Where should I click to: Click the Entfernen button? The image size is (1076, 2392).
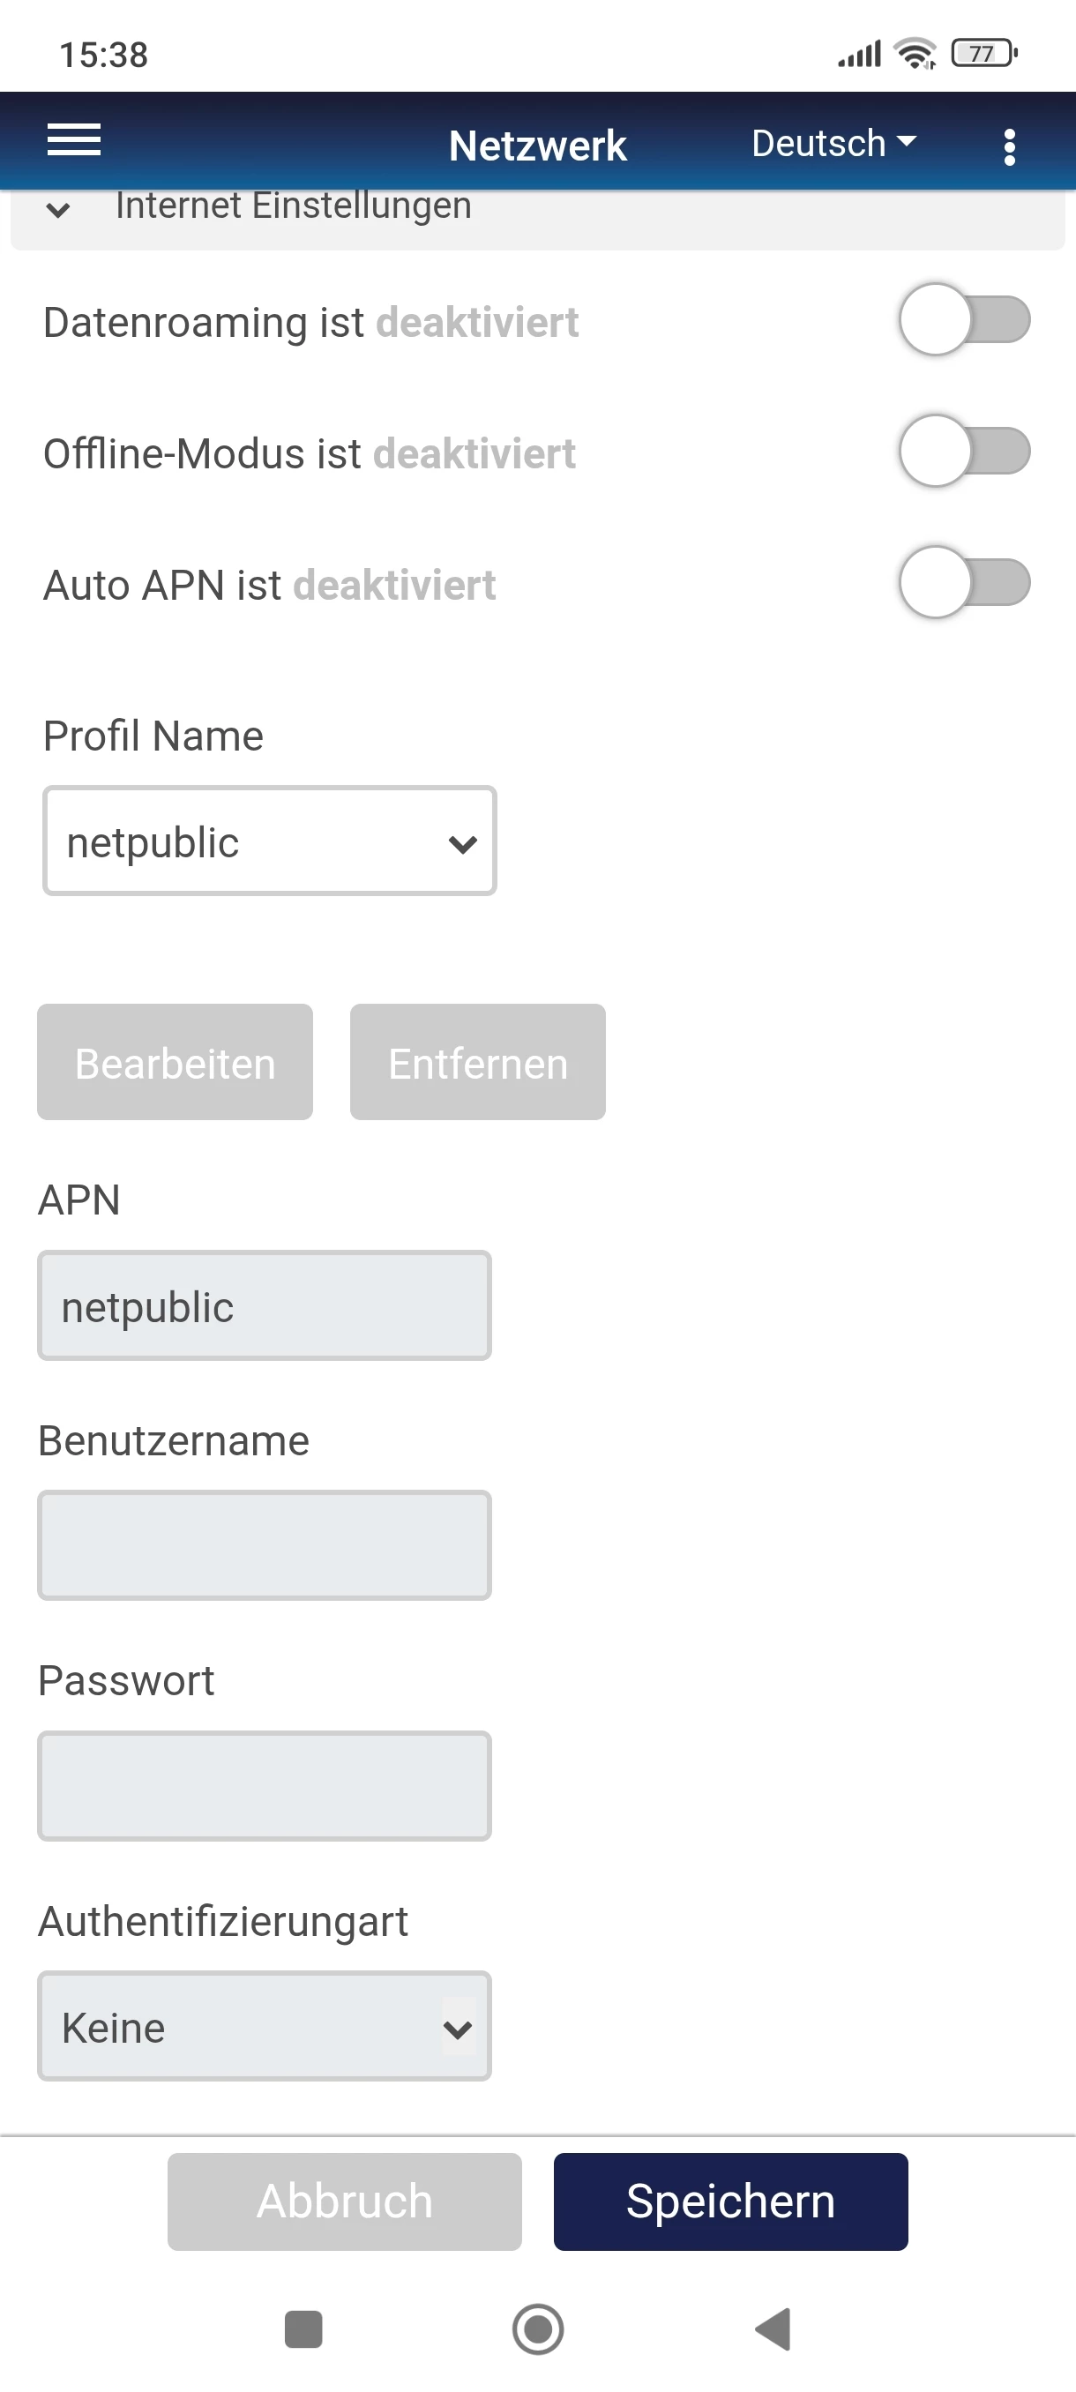[x=477, y=1062]
